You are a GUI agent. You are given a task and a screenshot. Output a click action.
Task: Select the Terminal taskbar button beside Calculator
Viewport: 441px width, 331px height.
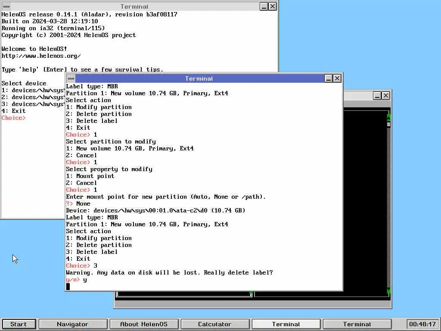[286, 324]
